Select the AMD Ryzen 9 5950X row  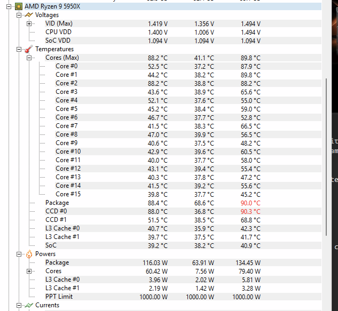tap(172, 6)
